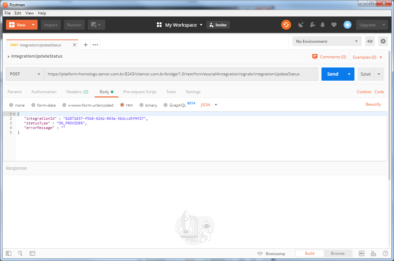Open the Examples (0) dropdown
Image resolution: width=394 pixels, height=261 pixels.
point(367,57)
